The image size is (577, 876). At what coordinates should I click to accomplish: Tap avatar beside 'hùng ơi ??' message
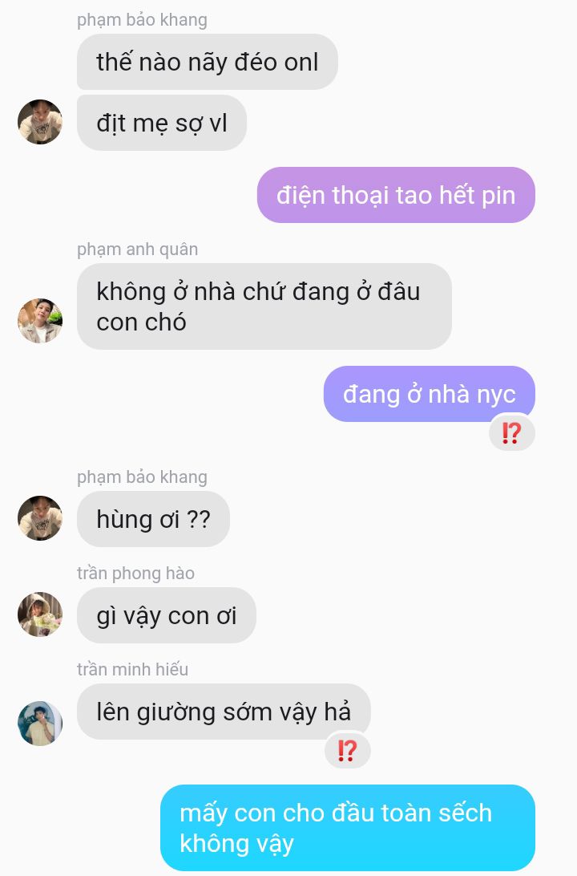(x=40, y=518)
